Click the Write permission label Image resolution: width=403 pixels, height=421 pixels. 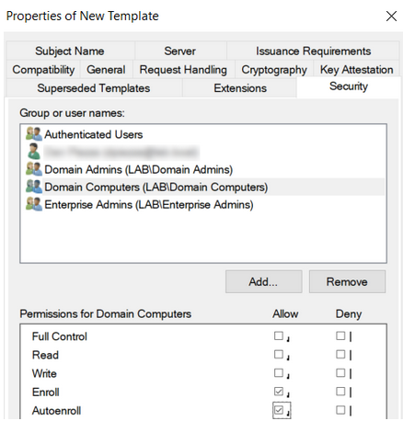coord(44,373)
